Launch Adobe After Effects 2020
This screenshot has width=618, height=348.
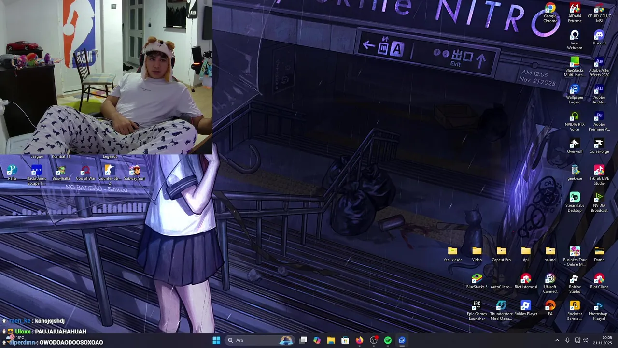click(599, 67)
